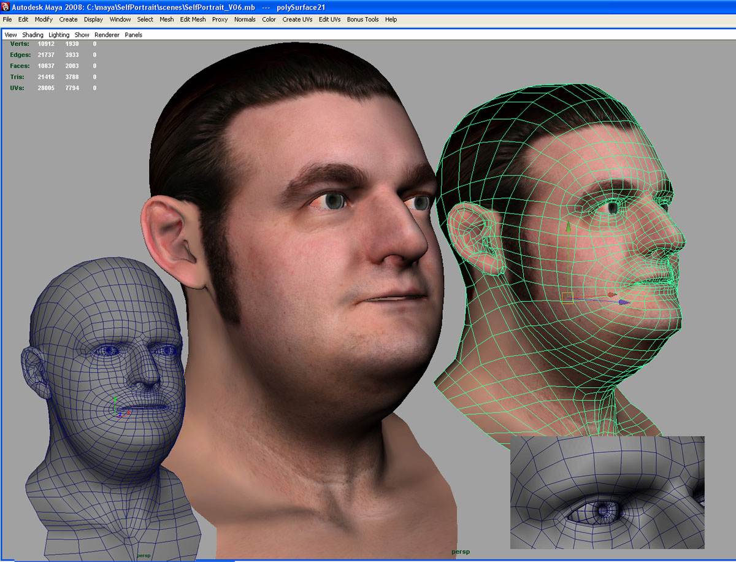Open the Modify menu
This screenshot has width=736, height=562.
44,20
